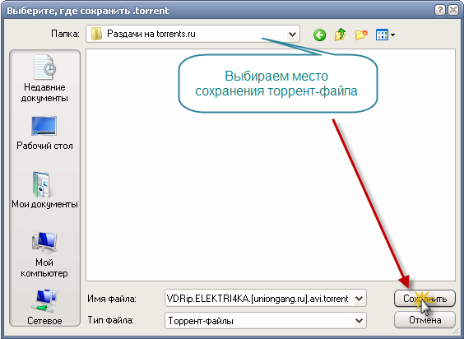
Task: Click the green Back navigation arrow icon
Action: pos(319,35)
